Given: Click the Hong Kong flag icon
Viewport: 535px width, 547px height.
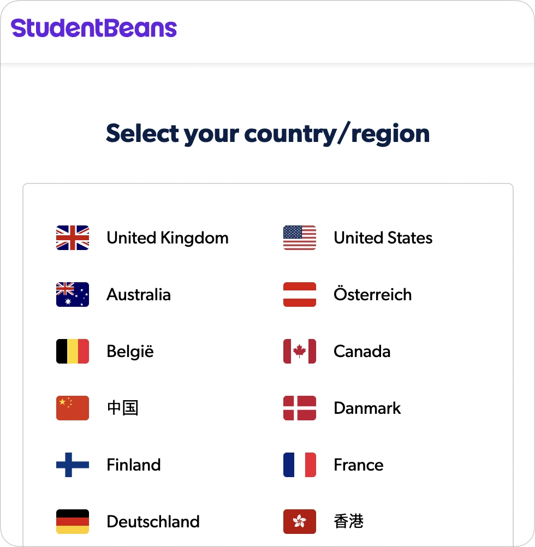Looking at the screenshot, I should (x=300, y=522).
